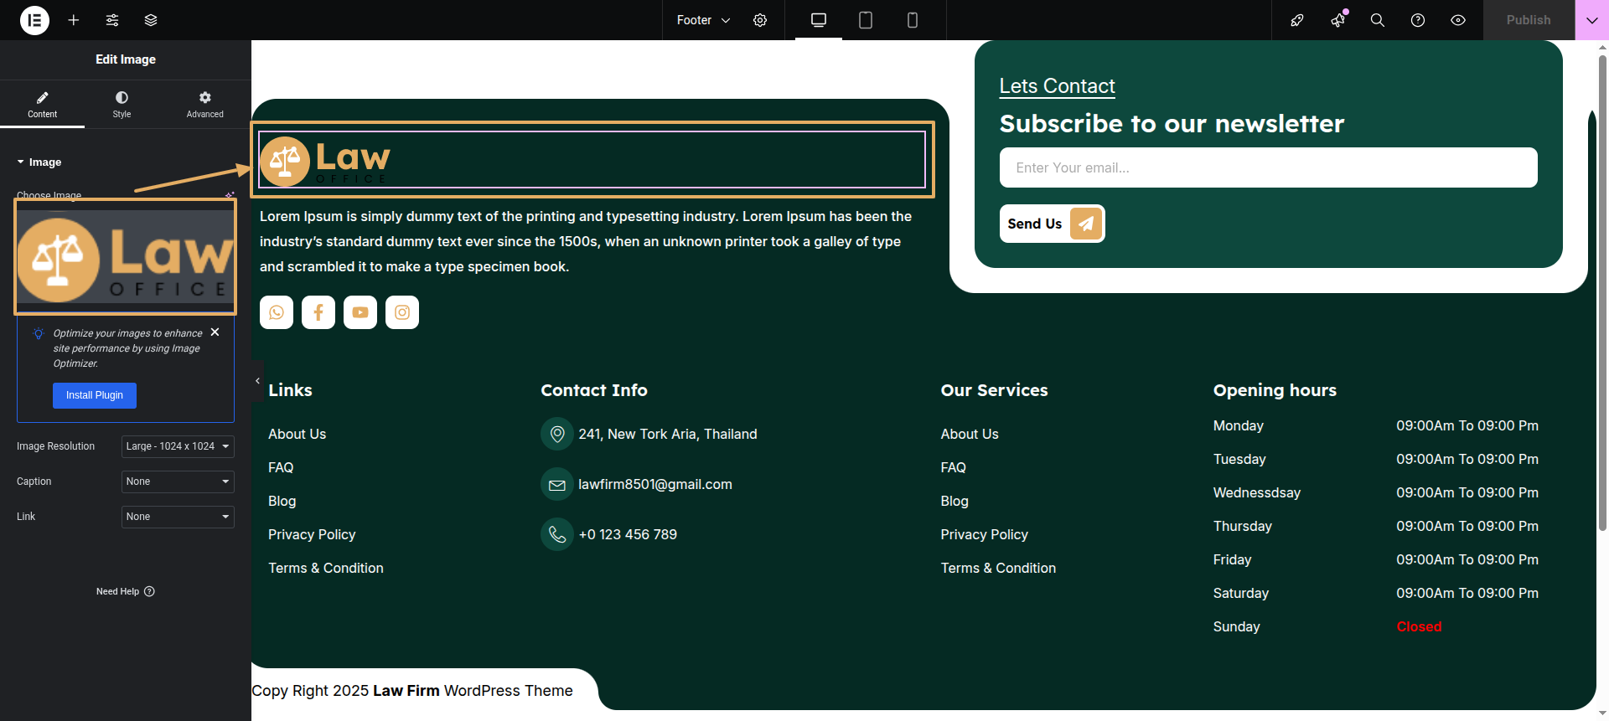Image resolution: width=1609 pixels, height=721 pixels.
Task: Switch to the Advanced tab
Action: pos(204,104)
